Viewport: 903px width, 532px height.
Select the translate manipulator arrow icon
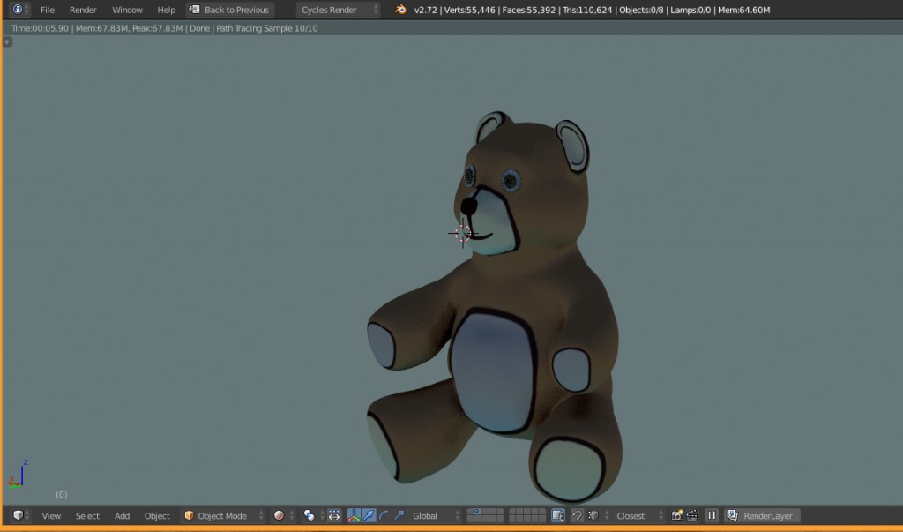click(x=368, y=516)
